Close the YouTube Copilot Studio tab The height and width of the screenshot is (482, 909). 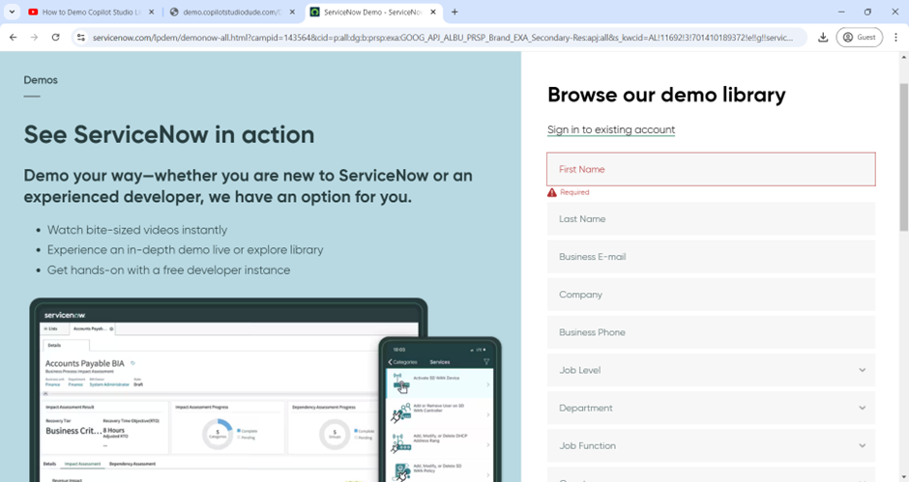point(152,12)
